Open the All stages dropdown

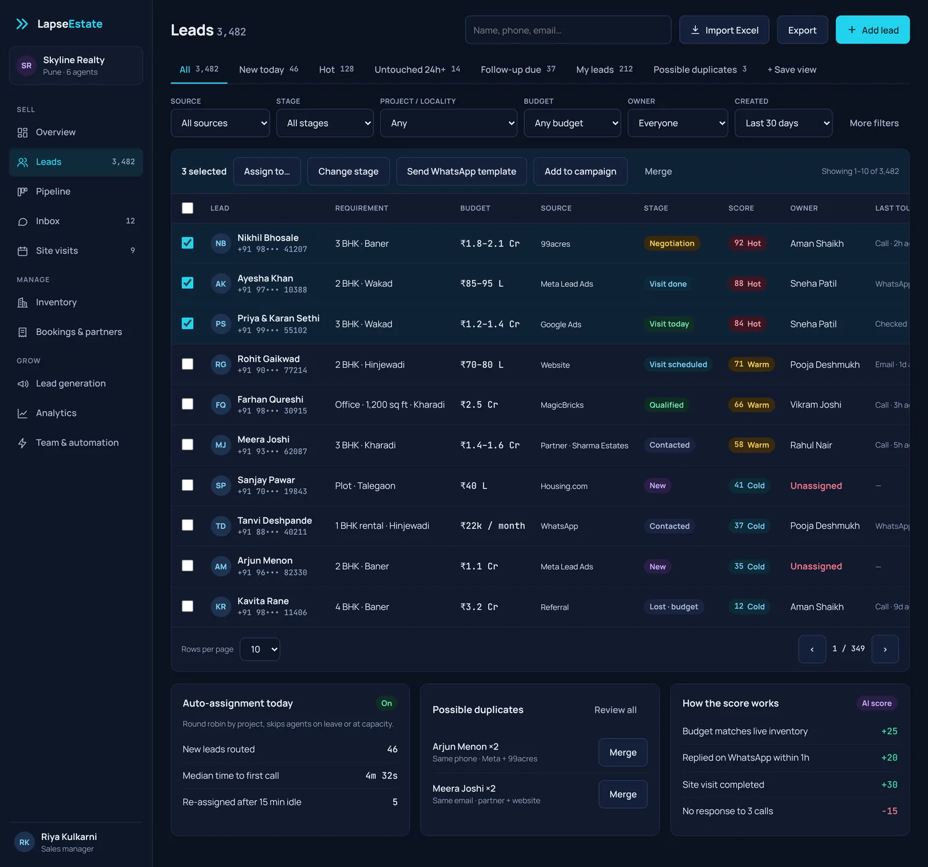coord(325,123)
